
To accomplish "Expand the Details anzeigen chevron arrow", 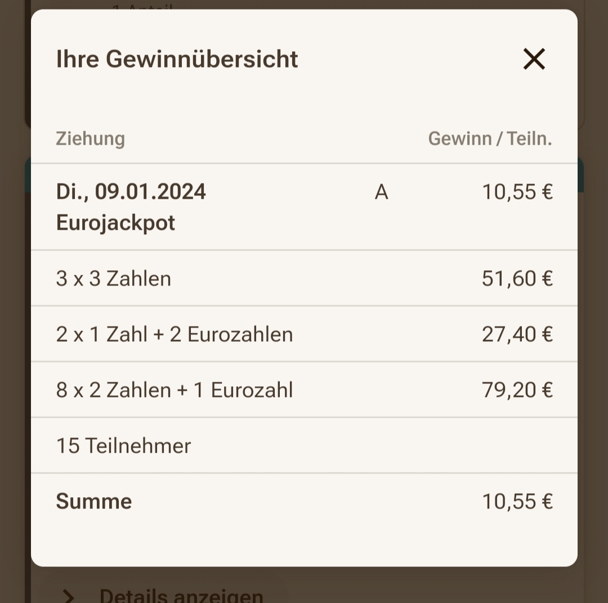I will 68,596.
